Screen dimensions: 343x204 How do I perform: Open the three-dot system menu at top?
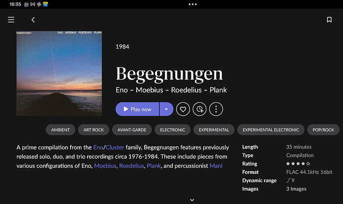pyautogui.click(x=192, y=4)
